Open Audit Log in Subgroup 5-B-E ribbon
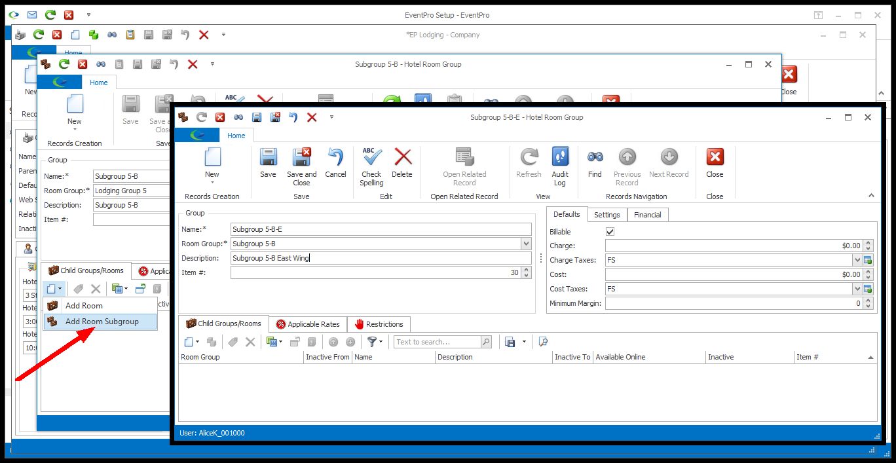896x463 pixels. click(x=560, y=166)
